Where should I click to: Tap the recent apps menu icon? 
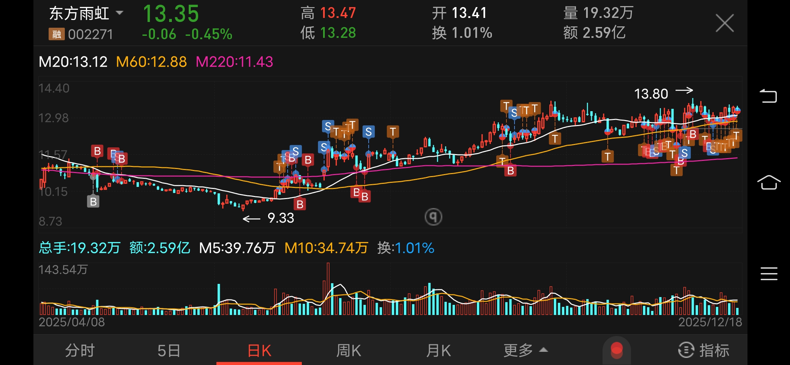click(769, 273)
